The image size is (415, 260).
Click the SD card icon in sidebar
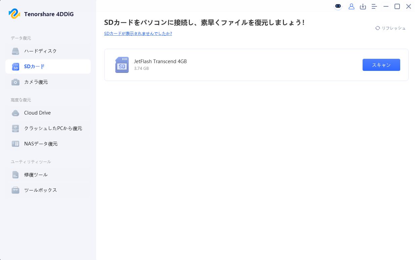15,67
